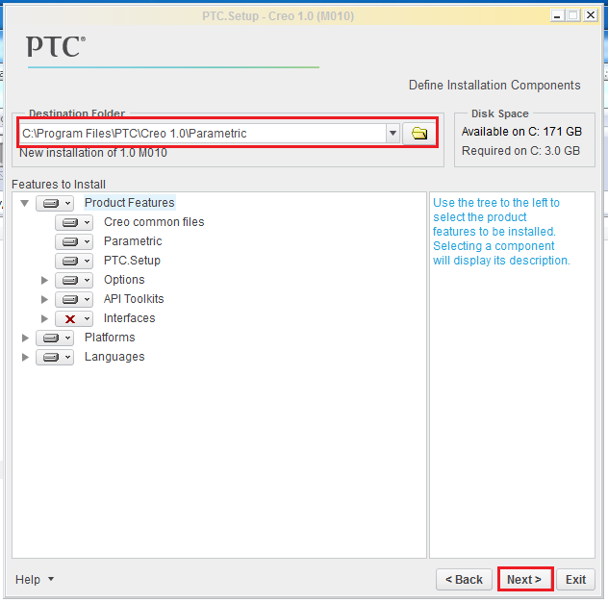Screen dimensions: 608x602
Task: Open install-state dropdown for Languages
Action: [x=55, y=357]
